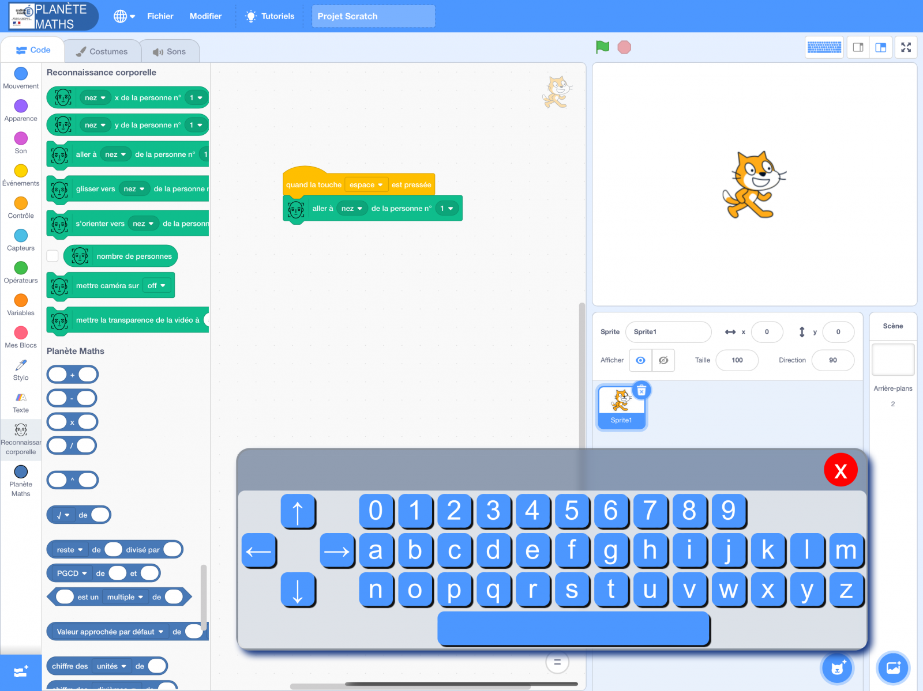Switch to the Costumes tab
The width and height of the screenshot is (923, 691).
[x=102, y=51]
